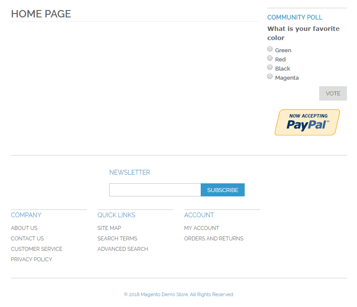Click the Search Terms link
Image resolution: width=357 pixels, height=307 pixels.
pos(117,239)
